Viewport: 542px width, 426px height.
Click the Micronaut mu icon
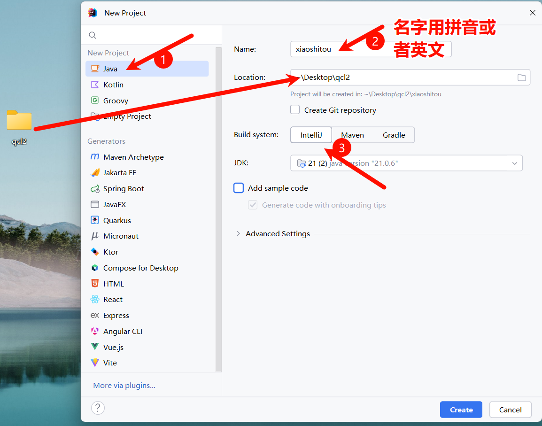[95, 236]
